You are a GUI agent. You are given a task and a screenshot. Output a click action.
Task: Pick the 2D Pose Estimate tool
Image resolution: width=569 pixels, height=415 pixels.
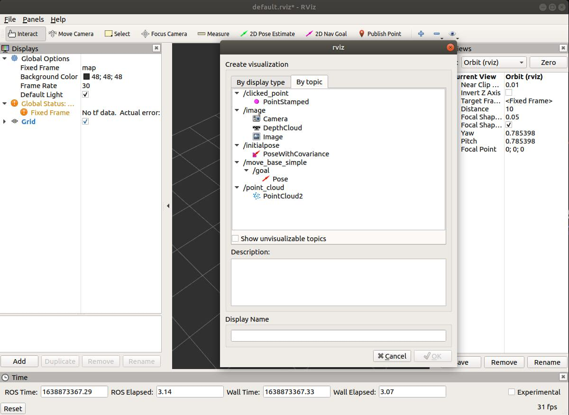267,34
